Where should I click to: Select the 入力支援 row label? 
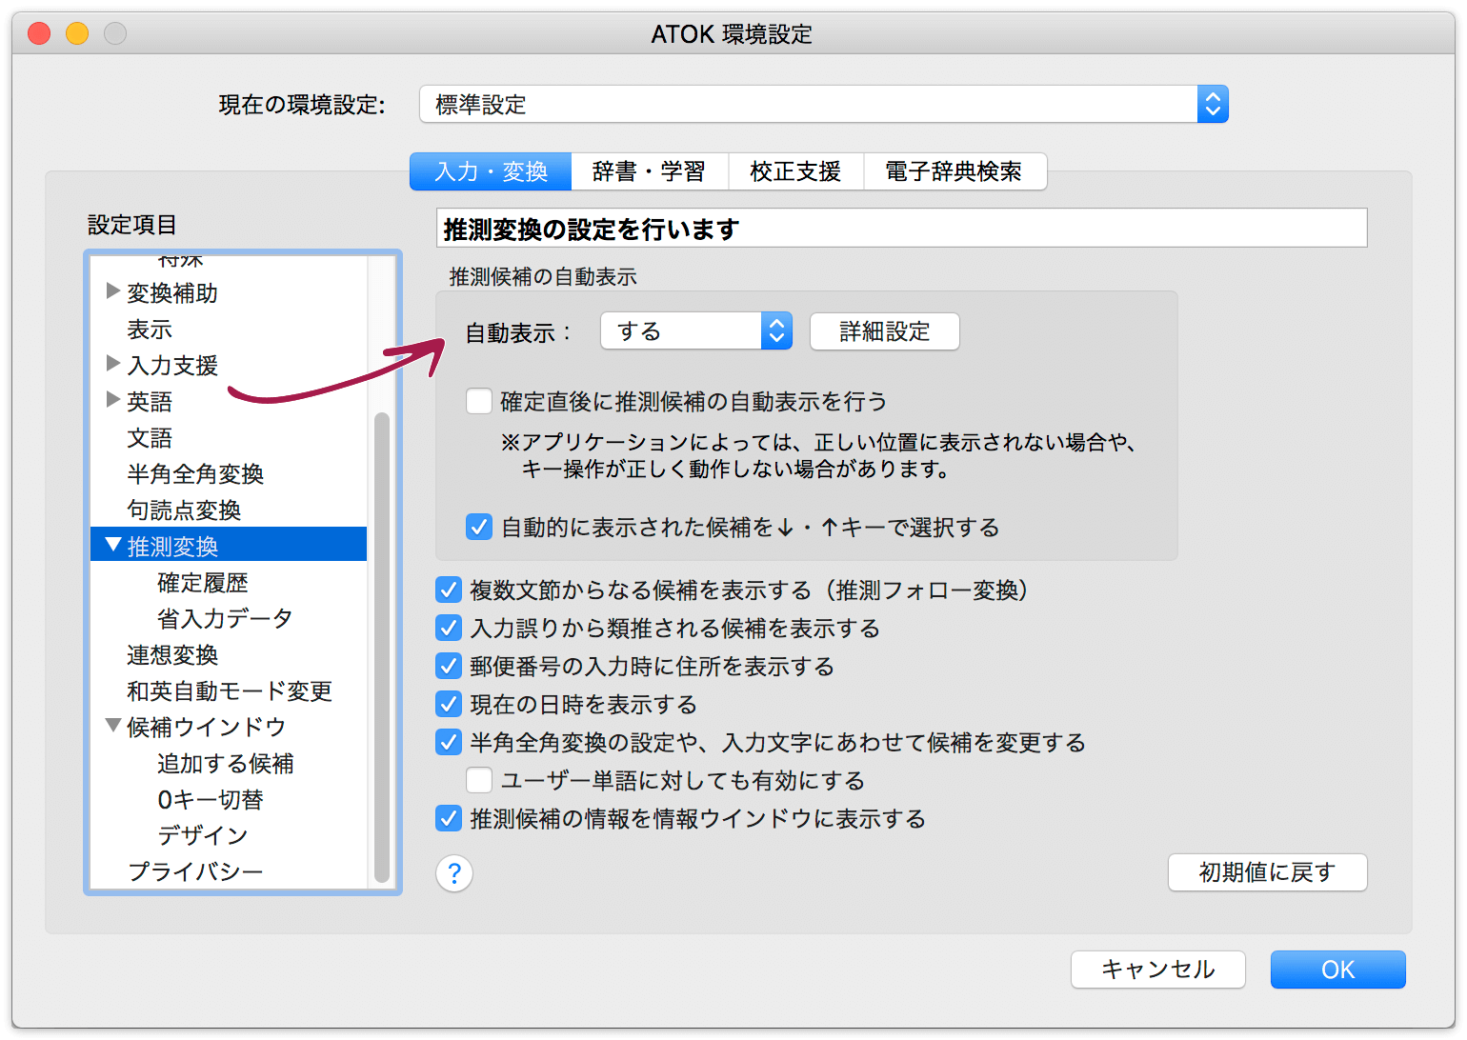point(172,366)
